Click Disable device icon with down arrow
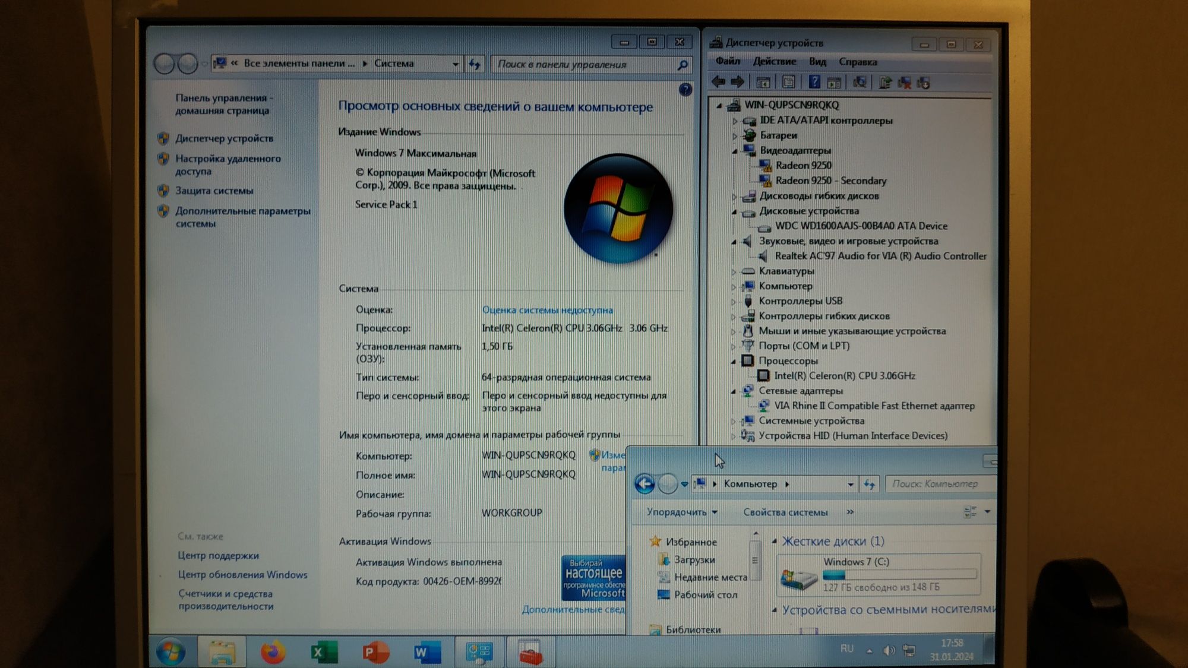This screenshot has height=668, width=1188. [x=924, y=83]
